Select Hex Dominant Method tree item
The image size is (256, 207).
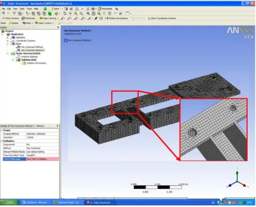pos(32,47)
